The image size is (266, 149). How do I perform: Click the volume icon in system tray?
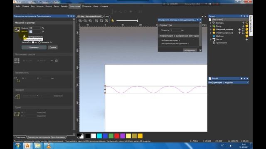pyautogui.click(x=231, y=146)
